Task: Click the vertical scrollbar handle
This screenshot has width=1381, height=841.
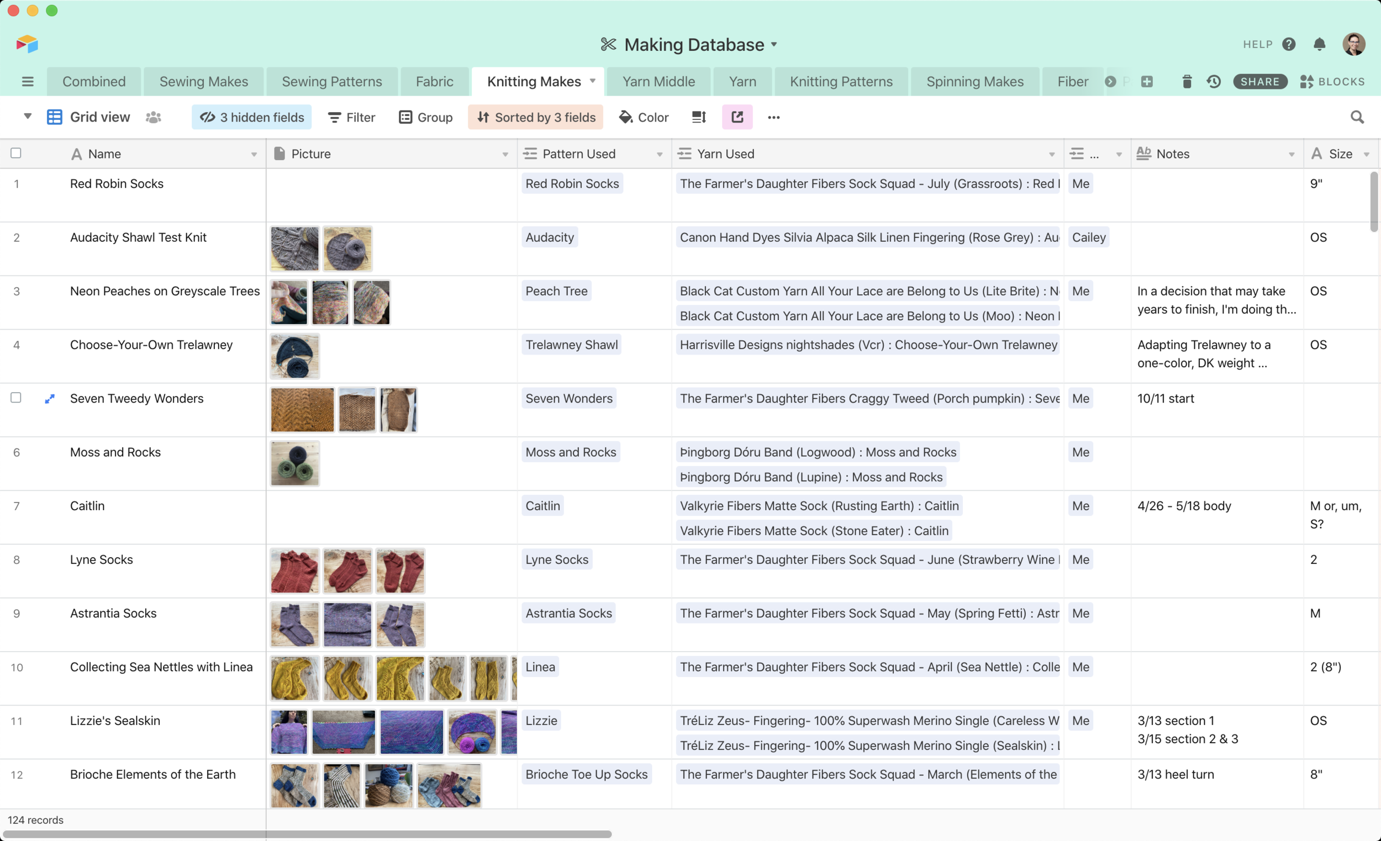Action: point(1374,202)
